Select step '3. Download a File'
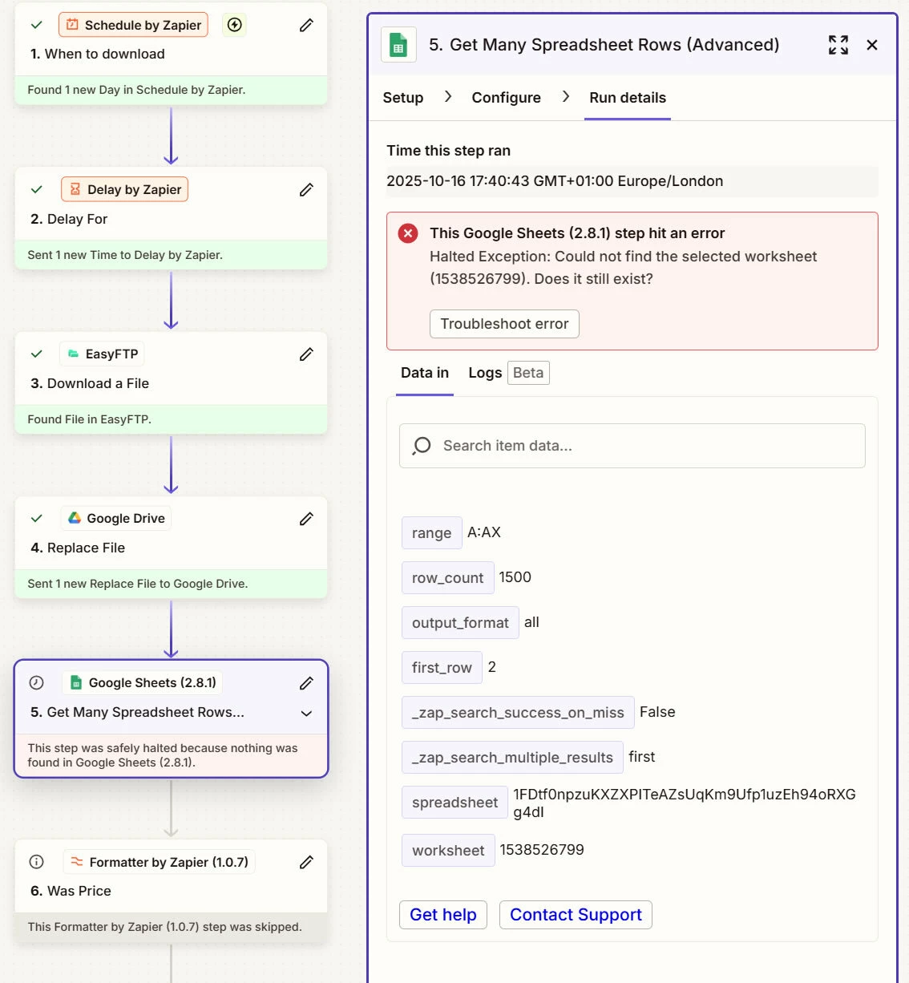Viewport: 909px width, 983px height. pyautogui.click(x=90, y=383)
